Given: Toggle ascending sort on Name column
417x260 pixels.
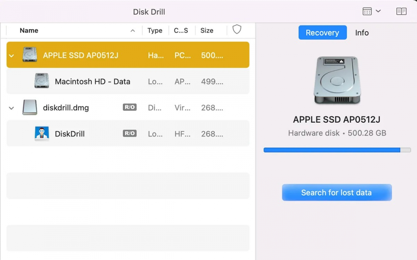Looking at the screenshot, I should pos(133,30).
